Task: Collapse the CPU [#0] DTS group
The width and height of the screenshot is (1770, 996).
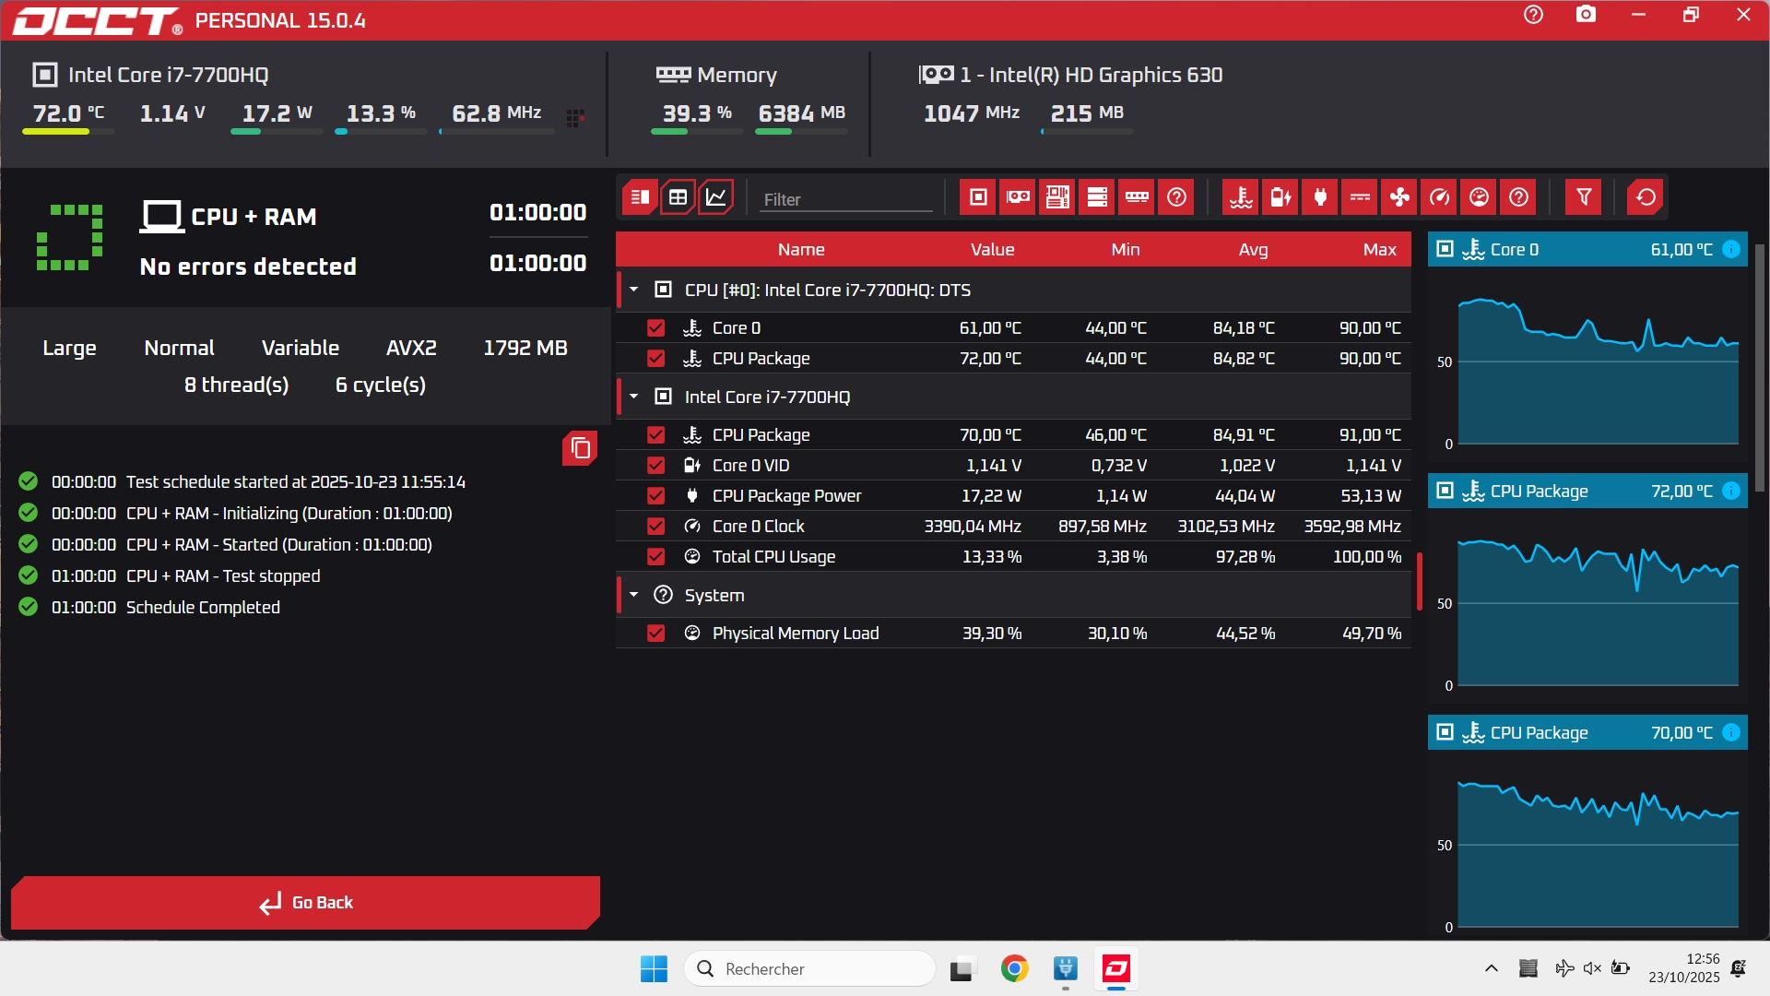Action: click(x=634, y=290)
